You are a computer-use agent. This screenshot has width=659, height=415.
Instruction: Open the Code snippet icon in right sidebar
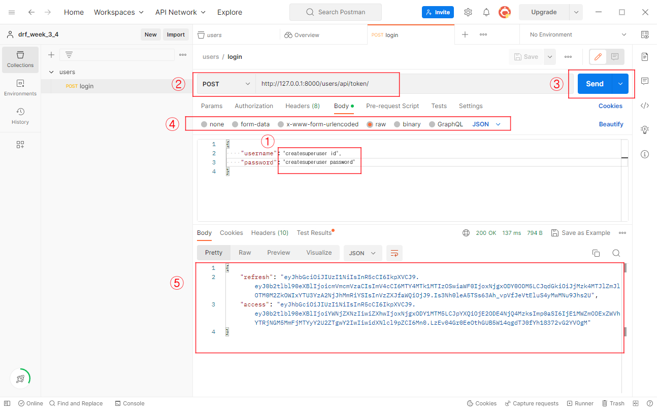coord(645,106)
